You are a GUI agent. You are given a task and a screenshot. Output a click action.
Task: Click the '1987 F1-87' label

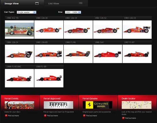(129, 42)
